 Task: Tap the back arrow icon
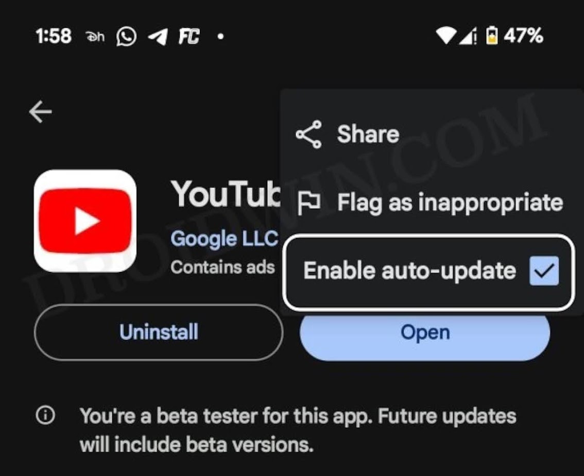[x=40, y=112]
